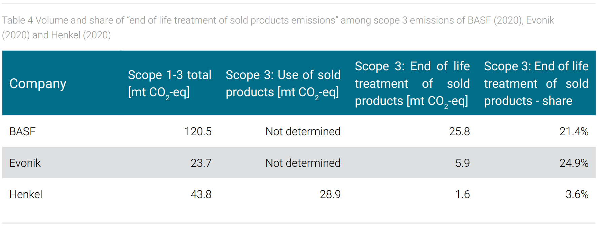598x226 pixels.
Task: Click BASF's Not determined cell
Action: click(x=303, y=131)
